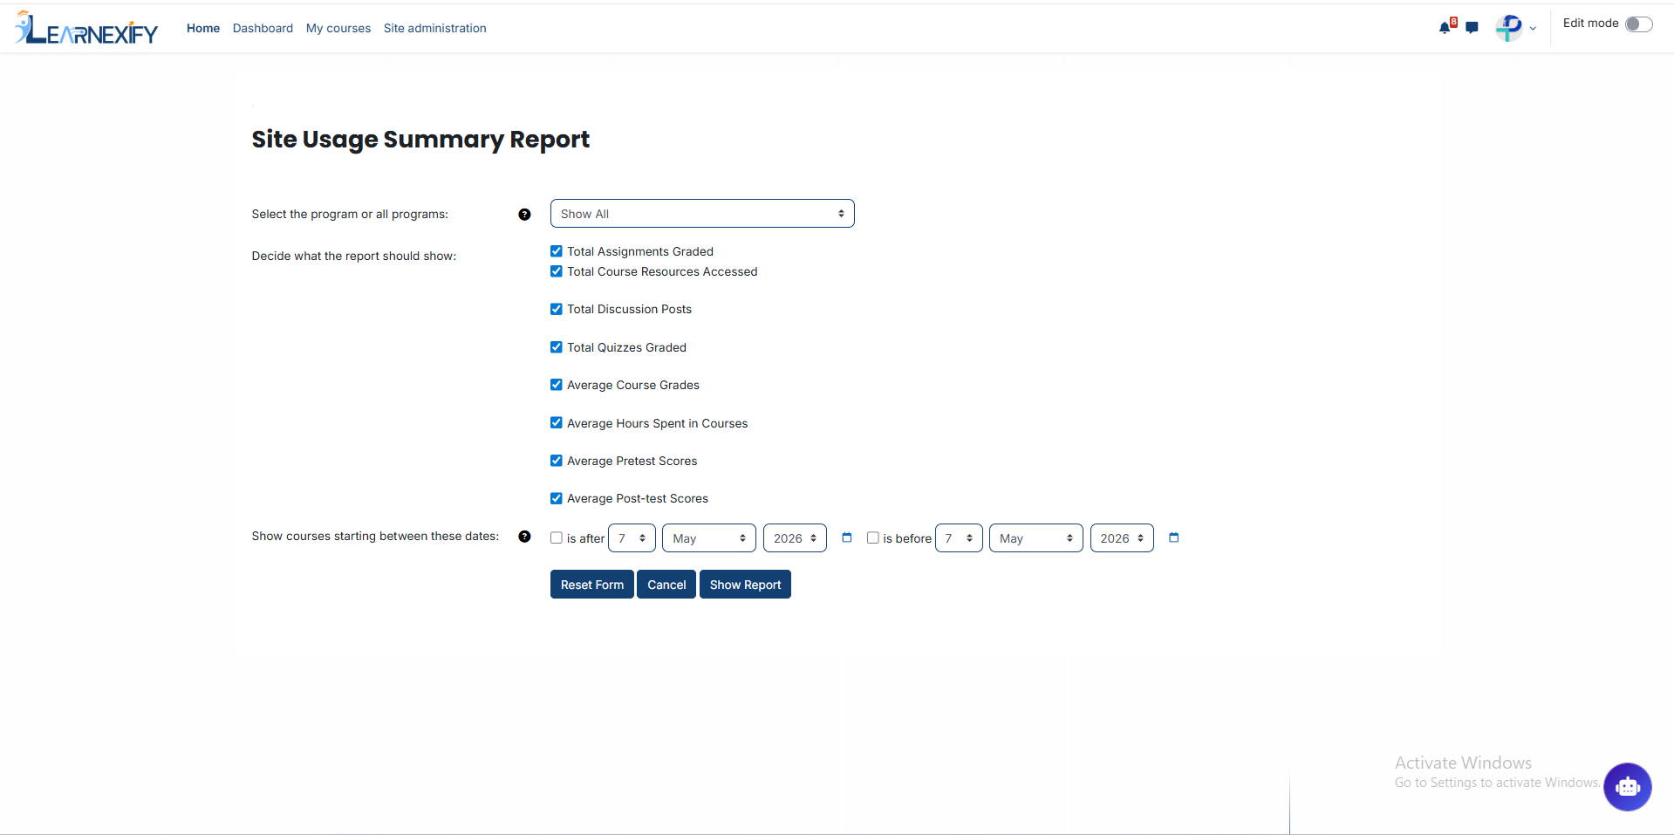Open calendar picker for 'is after' date

pyautogui.click(x=846, y=537)
